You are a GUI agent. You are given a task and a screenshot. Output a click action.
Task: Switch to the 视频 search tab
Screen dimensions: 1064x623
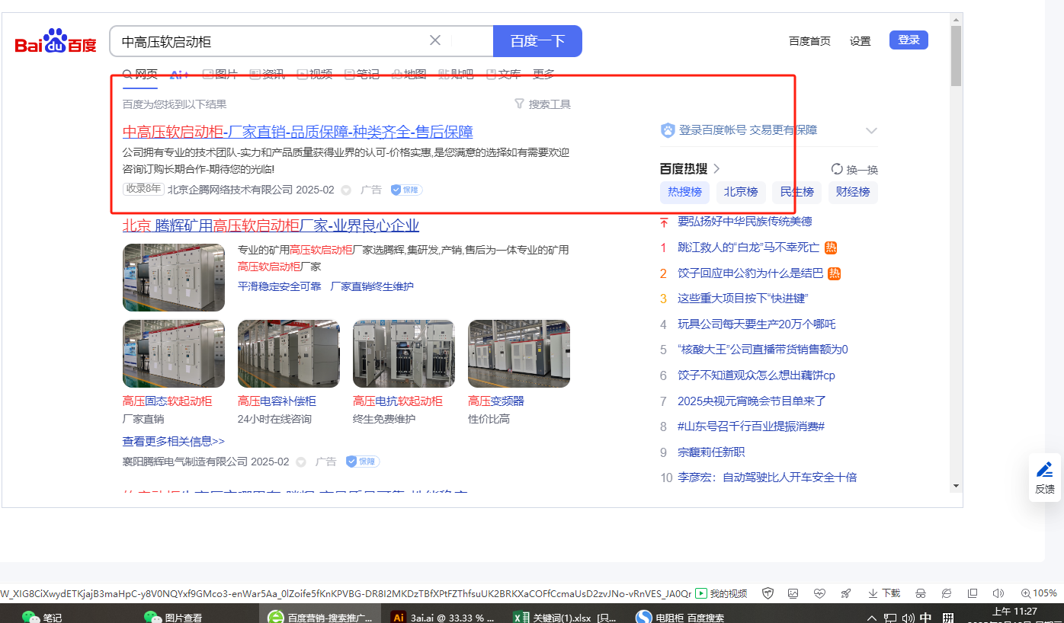tap(315, 74)
